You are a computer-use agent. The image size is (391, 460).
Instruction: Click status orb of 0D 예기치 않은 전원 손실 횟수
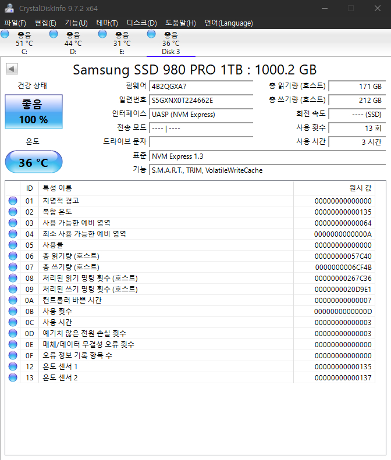tap(13, 333)
